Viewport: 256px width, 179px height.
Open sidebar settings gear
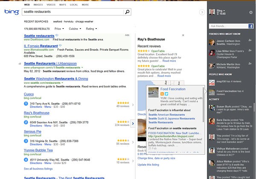tap(250, 12)
